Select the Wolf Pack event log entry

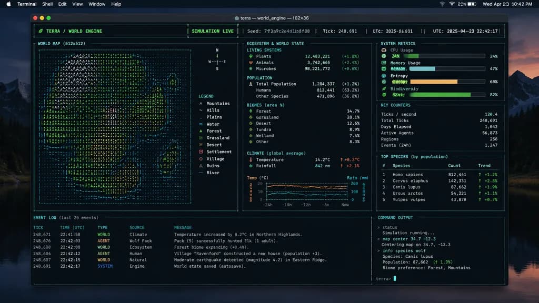155,241
